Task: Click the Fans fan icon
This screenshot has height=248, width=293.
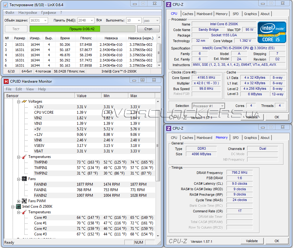Action: pyautogui.click(x=24, y=179)
